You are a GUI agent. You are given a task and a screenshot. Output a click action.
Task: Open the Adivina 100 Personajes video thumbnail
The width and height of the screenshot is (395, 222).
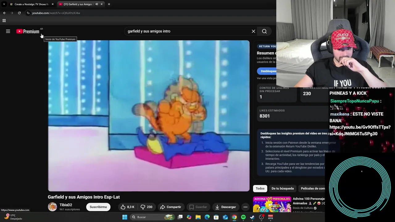tap(272, 204)
